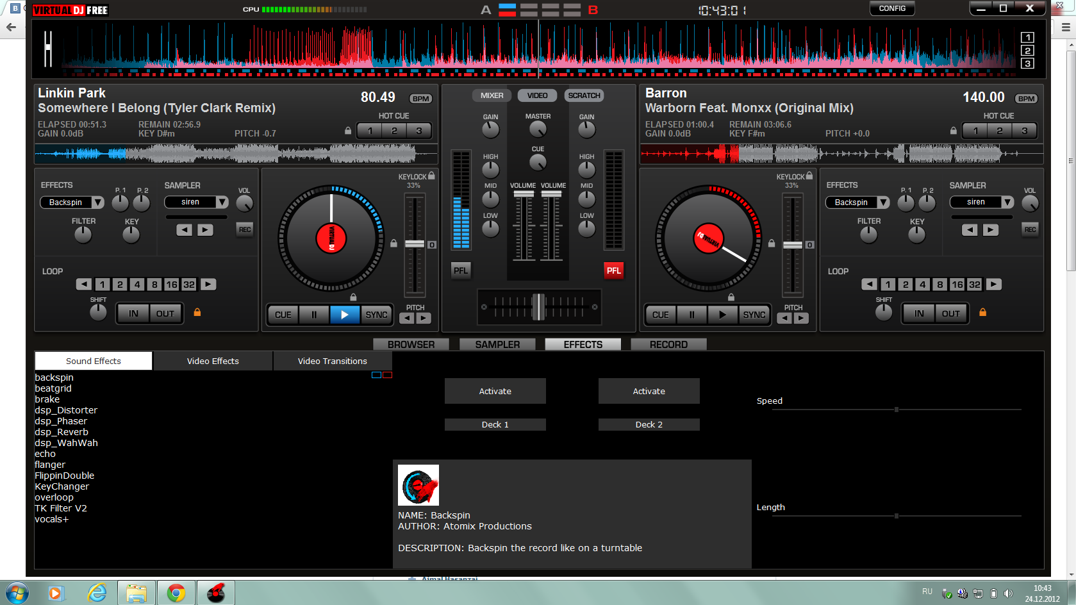Select waveform zoom level 3
The image size is (1076, 605).
pyautogui.click(x=1027, y=63)
